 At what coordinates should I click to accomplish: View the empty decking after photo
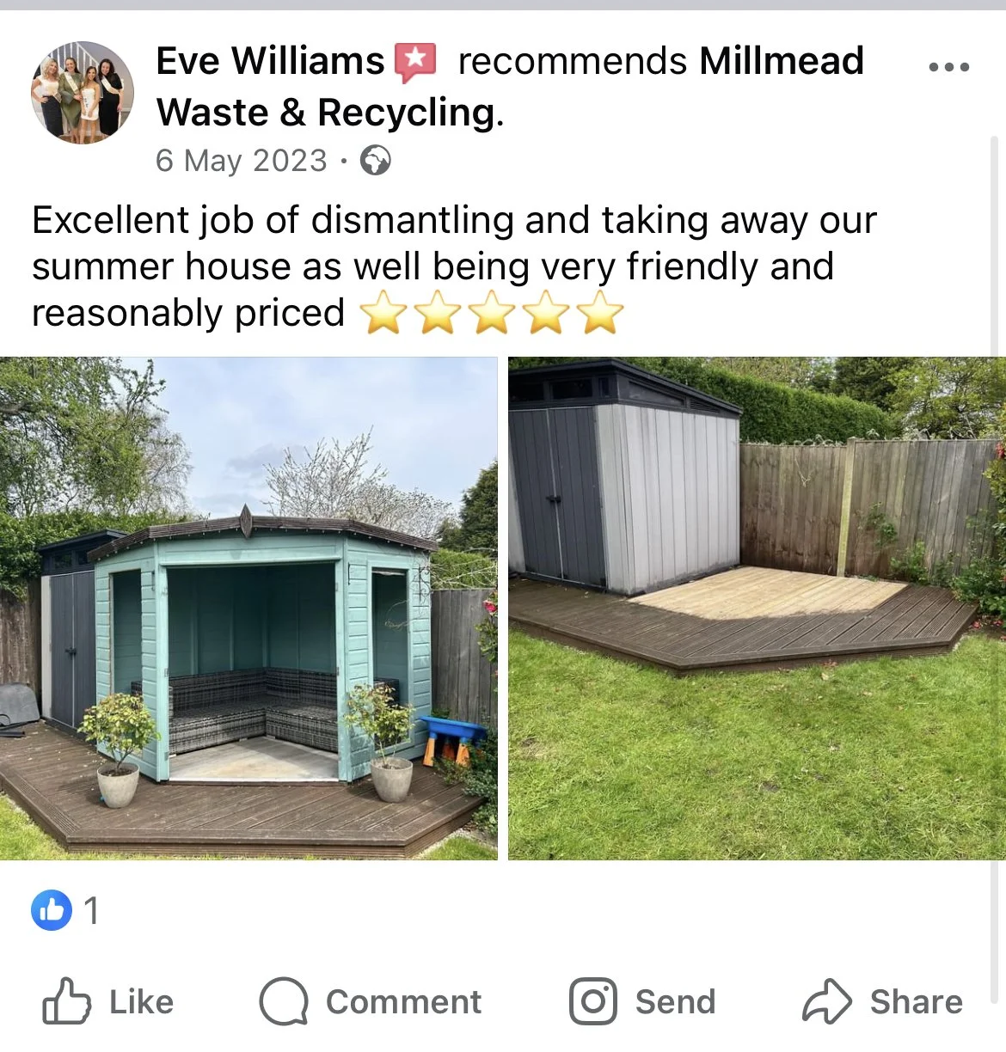pyautogui.click(x=757, y=609)
